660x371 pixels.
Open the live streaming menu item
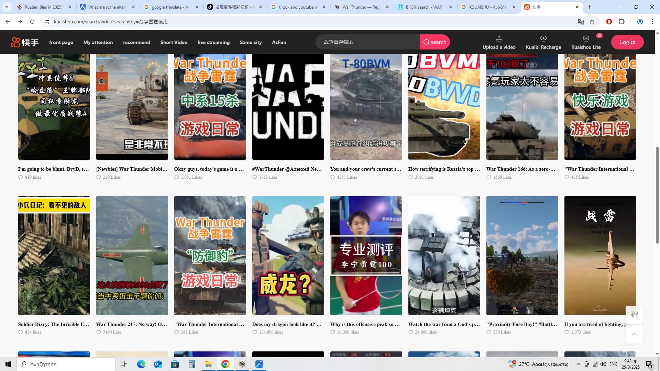[213, 42]
